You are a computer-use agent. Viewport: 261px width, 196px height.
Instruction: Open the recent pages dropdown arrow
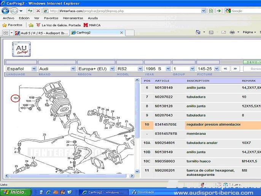[21, 11]
